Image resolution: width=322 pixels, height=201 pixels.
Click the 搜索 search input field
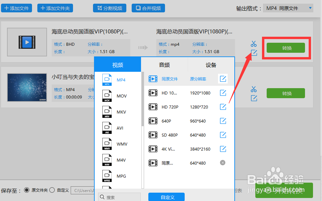click(119, 197)
